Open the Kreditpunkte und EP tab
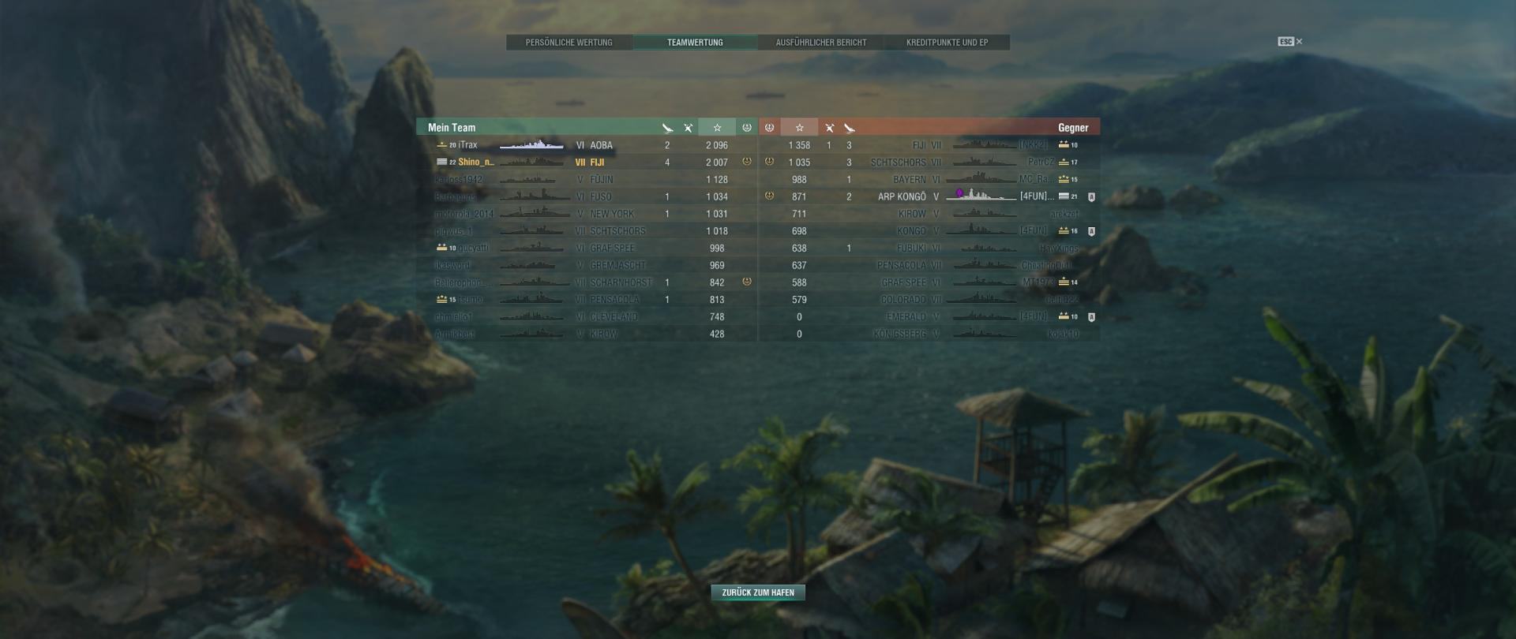Viewport: 1516px width, 639px height. coord(947,43)
